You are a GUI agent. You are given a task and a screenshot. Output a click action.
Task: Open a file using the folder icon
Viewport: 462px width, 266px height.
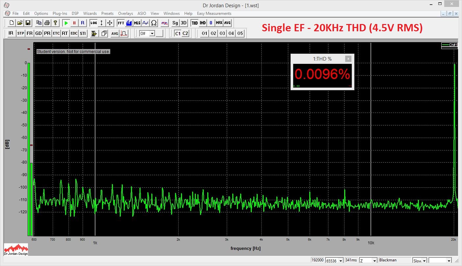(20, 23)
